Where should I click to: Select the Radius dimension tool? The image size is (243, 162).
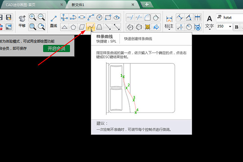pyautogui.click(x=189, y=27)
